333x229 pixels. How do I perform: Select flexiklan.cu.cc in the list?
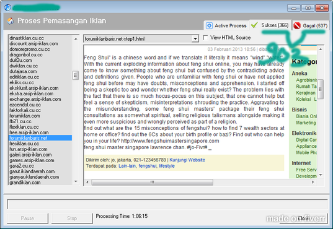click(40, 127)
